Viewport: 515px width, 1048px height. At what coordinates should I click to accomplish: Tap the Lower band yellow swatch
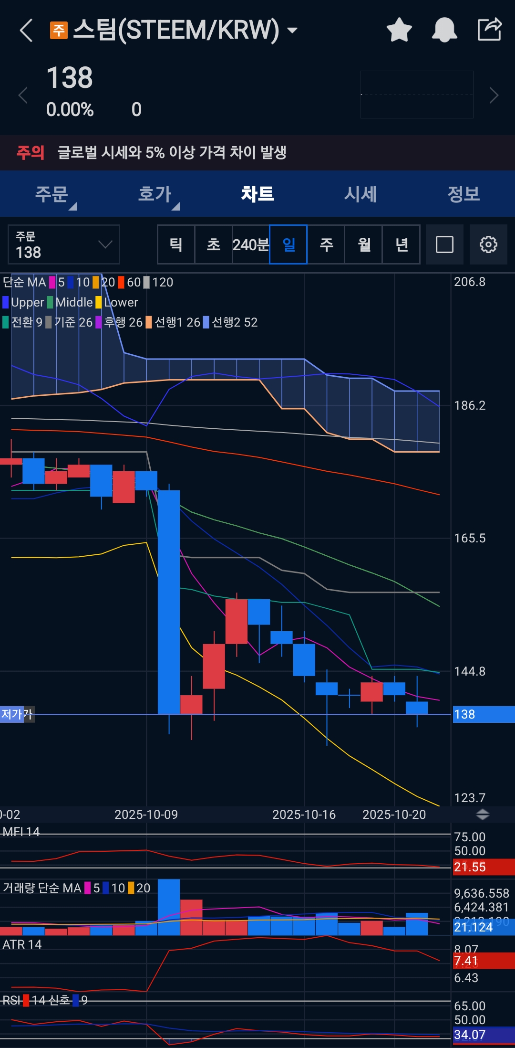tap(99, 302)
